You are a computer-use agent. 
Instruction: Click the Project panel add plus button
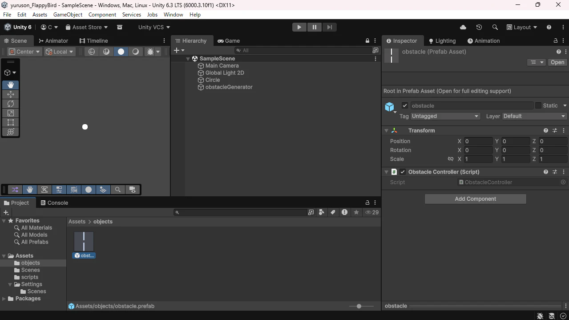click(6, 213)
